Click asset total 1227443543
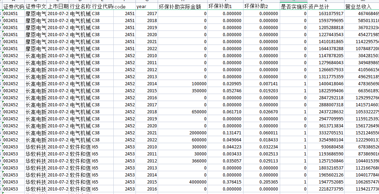 click(x=326, y=34)
